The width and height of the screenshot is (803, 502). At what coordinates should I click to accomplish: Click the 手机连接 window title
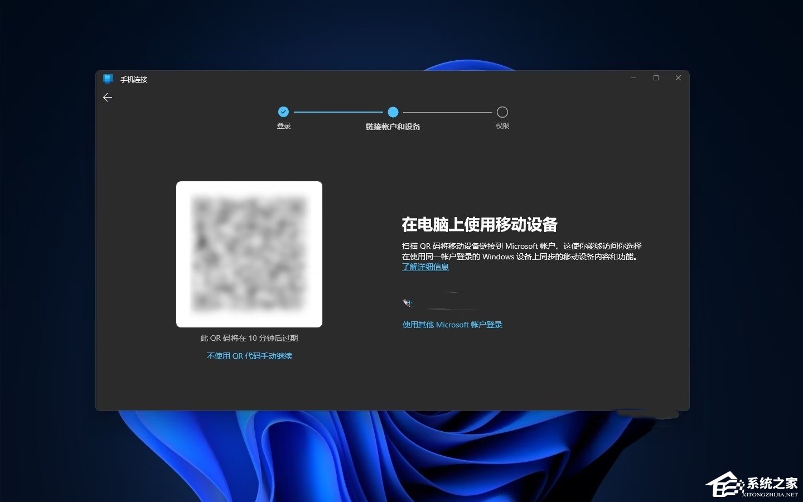[134, 80]
